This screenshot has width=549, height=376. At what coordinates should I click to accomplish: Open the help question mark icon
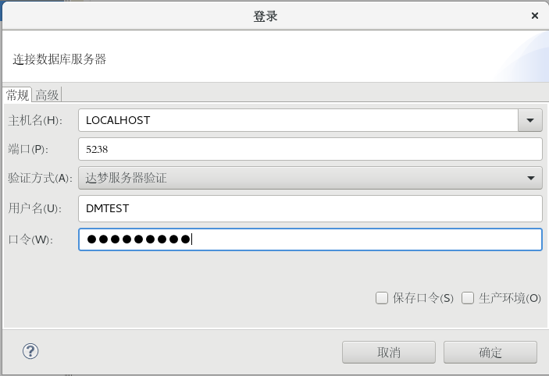30,351
